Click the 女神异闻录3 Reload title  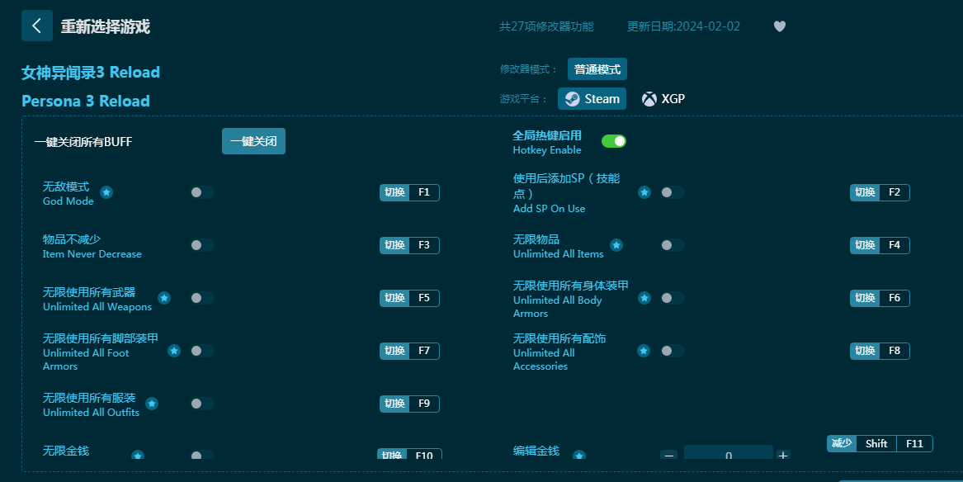pos(91,72)
